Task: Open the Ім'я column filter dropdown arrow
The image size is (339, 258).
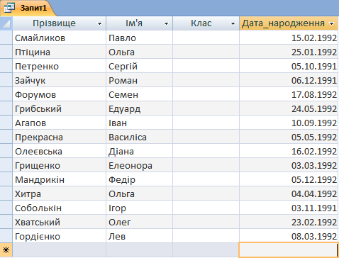Action: coord(166,23)
